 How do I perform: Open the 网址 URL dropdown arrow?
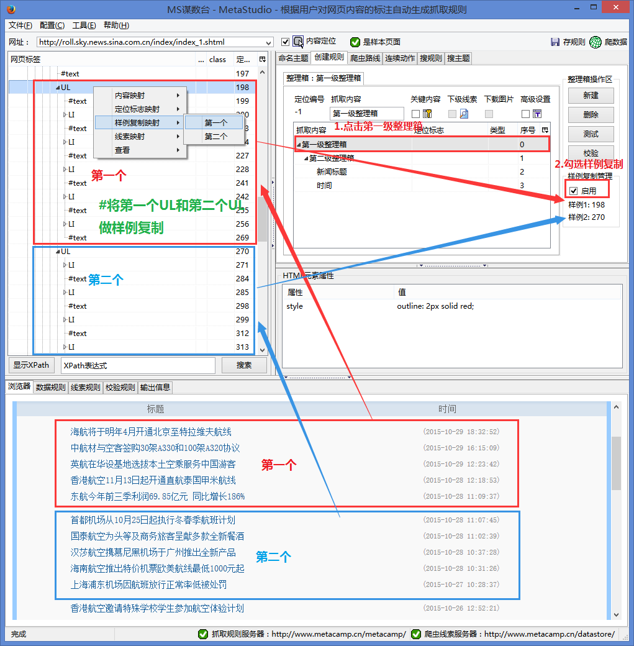268,42
